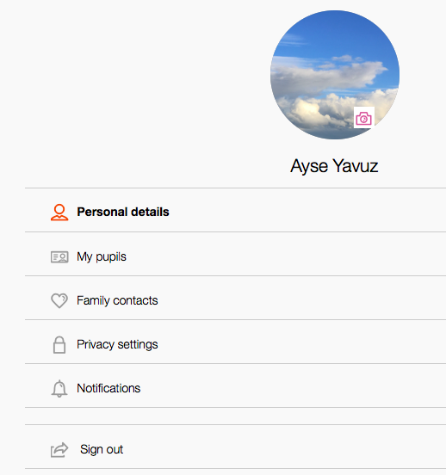446x475 pixels.
Task: Click the My pupils text label
Action: 102,257
